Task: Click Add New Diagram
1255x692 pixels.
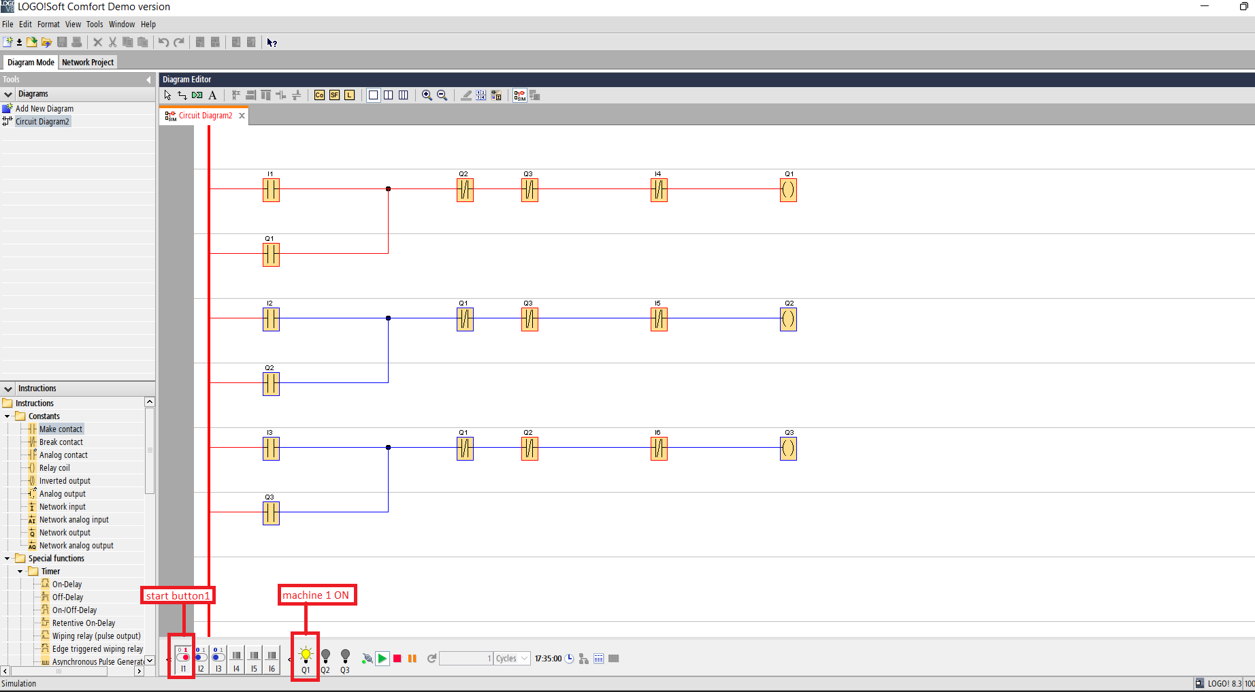Action: tap(45, 108)
